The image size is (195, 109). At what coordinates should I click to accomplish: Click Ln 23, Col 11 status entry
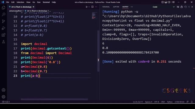coord(138,102)
